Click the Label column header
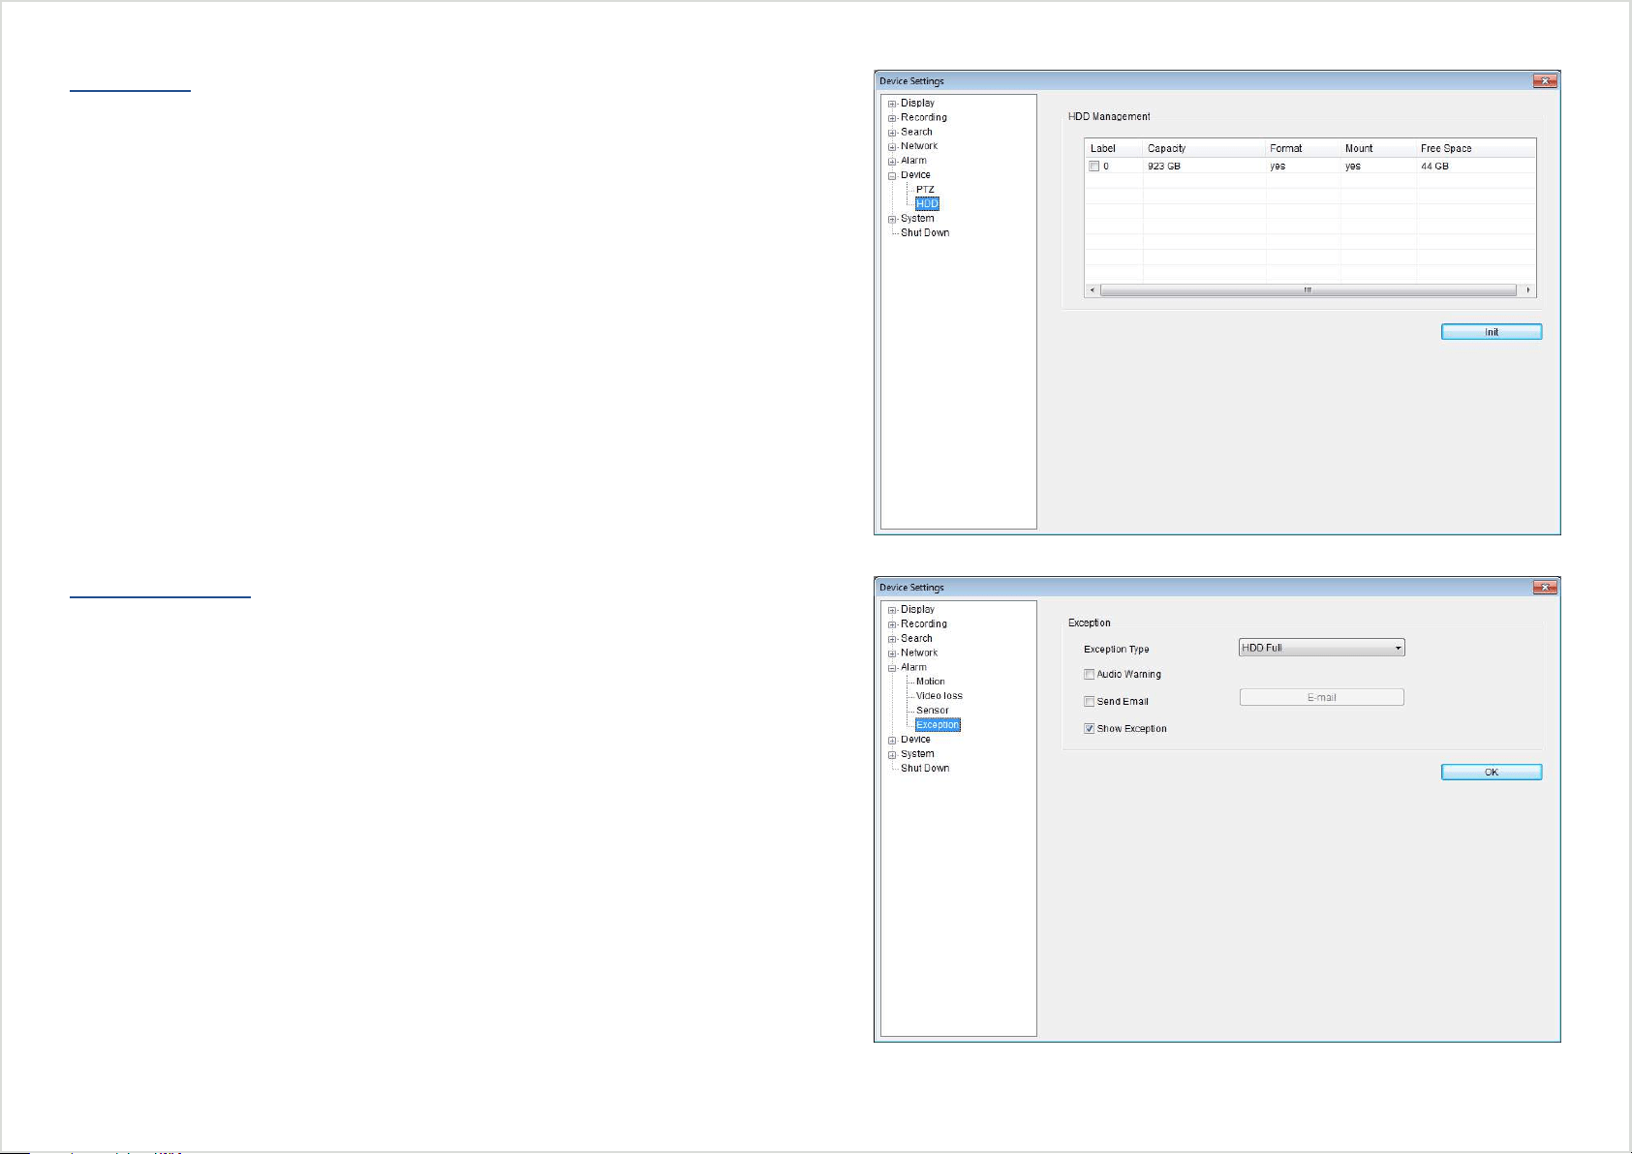The height and width of the screenshot is (1154, 1632). click(1114, 148)
